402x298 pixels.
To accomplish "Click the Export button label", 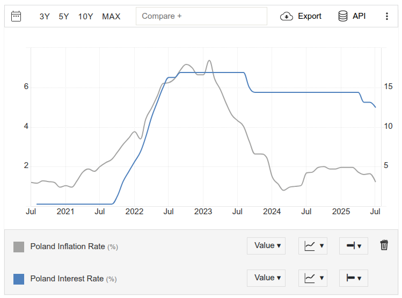I will pyautogui.click(x=310, y=16).
